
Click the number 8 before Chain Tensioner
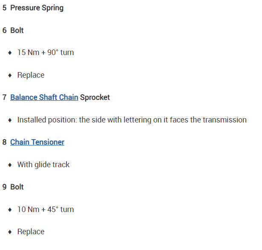[4, 142]
